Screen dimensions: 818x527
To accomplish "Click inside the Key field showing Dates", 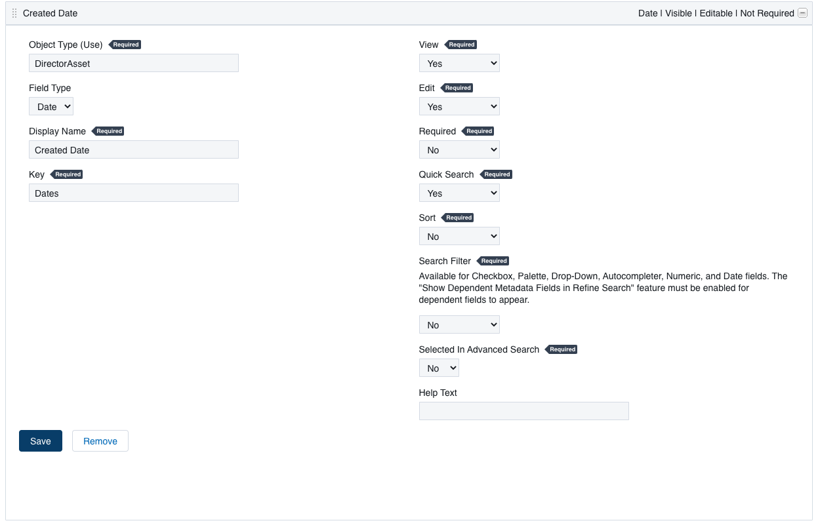I will pos(133,193).
